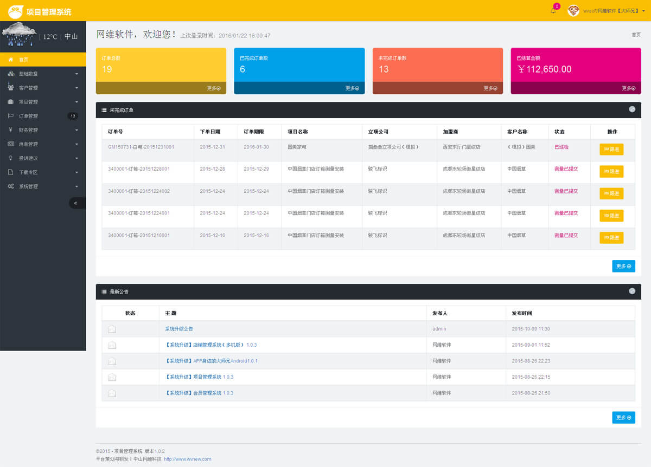Open the www.wvnew.com footer link
The width and height of the screenshot is (651, 467).
(187, 459)
